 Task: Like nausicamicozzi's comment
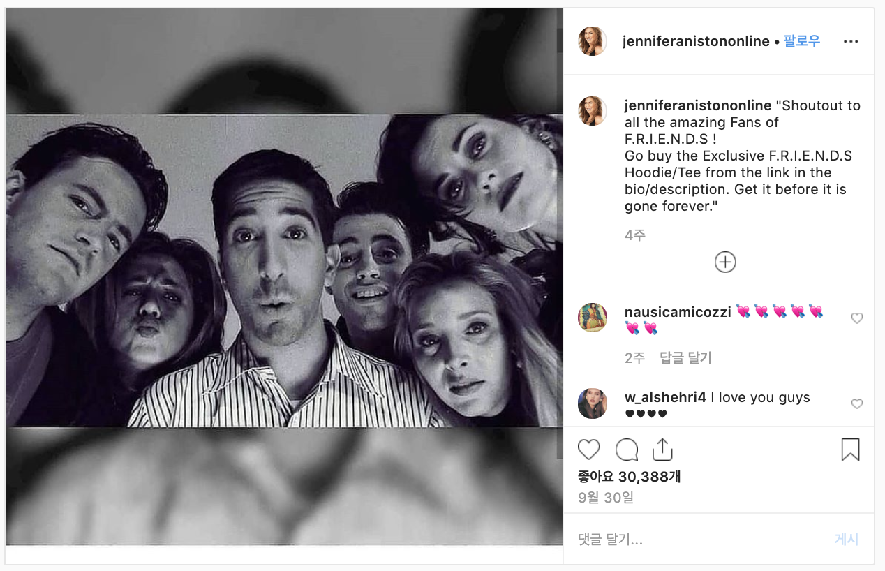coord(857,318)
